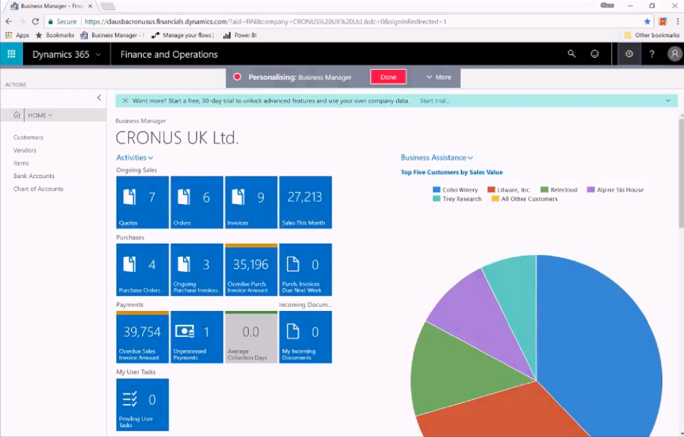
Task: Open the settings gear icon
Action: point(629,54)
